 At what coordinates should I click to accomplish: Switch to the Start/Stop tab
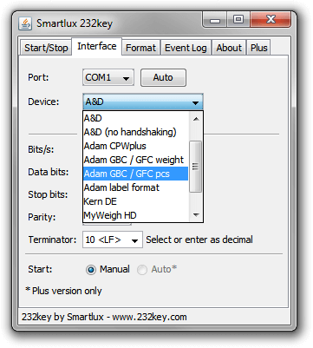click(x=46, y=48)
